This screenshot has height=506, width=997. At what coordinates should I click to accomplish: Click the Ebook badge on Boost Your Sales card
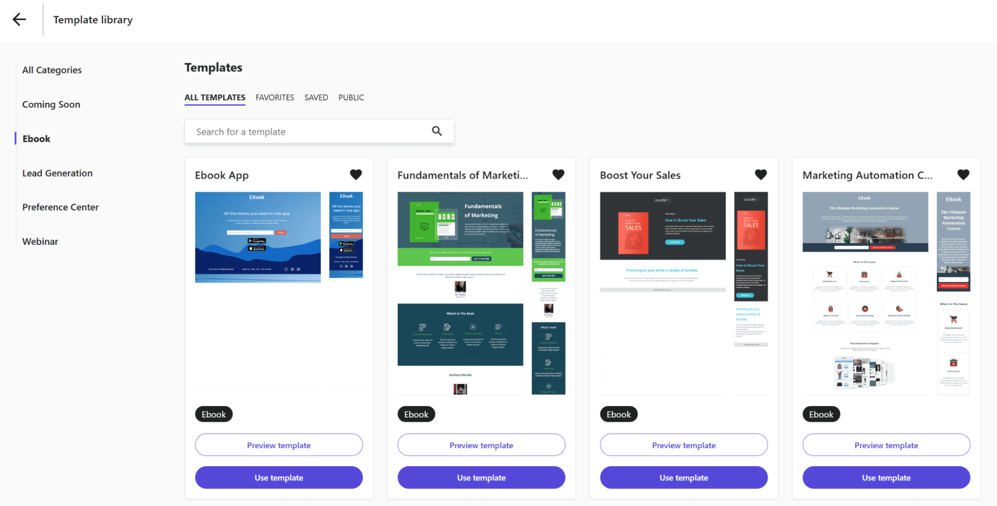click(618, 414)
